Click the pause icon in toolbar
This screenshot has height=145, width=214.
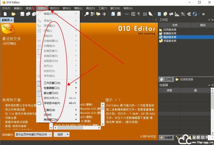coord(203,14)
